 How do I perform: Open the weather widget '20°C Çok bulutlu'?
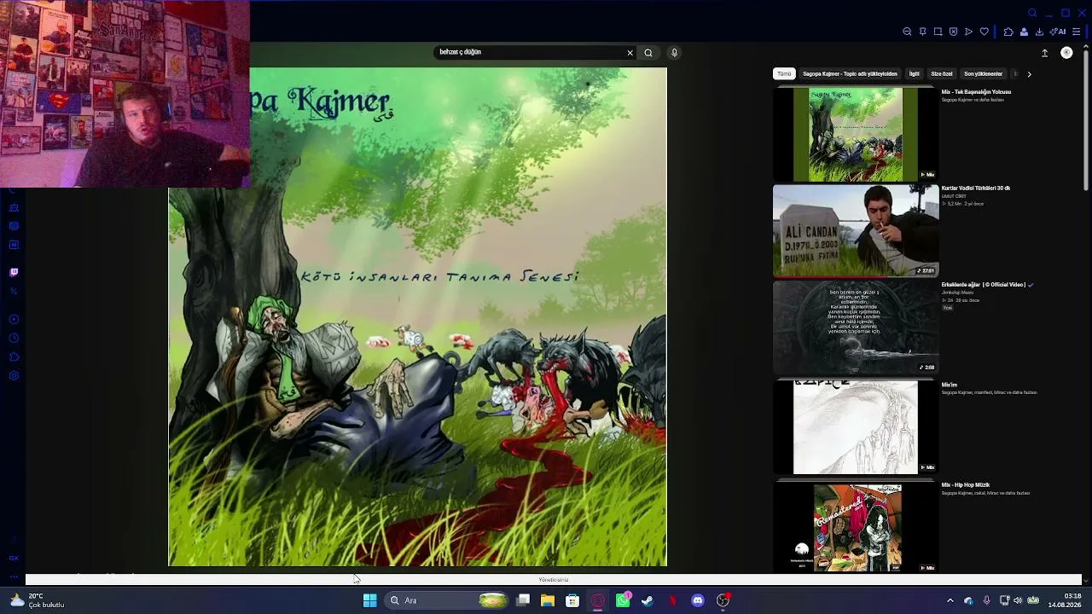(x=37, y=600)
